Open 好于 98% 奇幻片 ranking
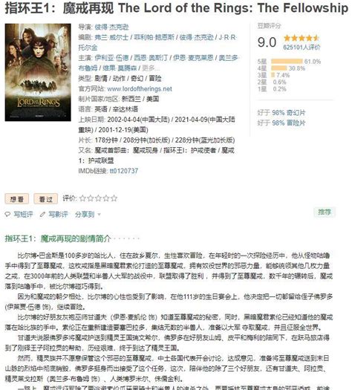This screenshot has height=390, width=352. (x=281, y=113)
